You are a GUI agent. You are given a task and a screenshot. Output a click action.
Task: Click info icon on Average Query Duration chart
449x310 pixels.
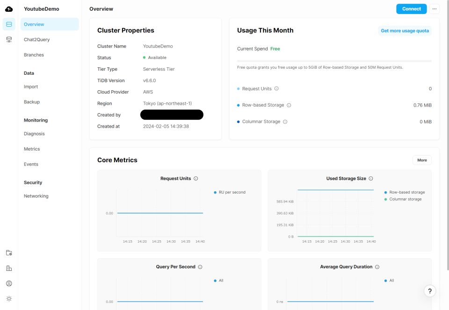[377, 267]
